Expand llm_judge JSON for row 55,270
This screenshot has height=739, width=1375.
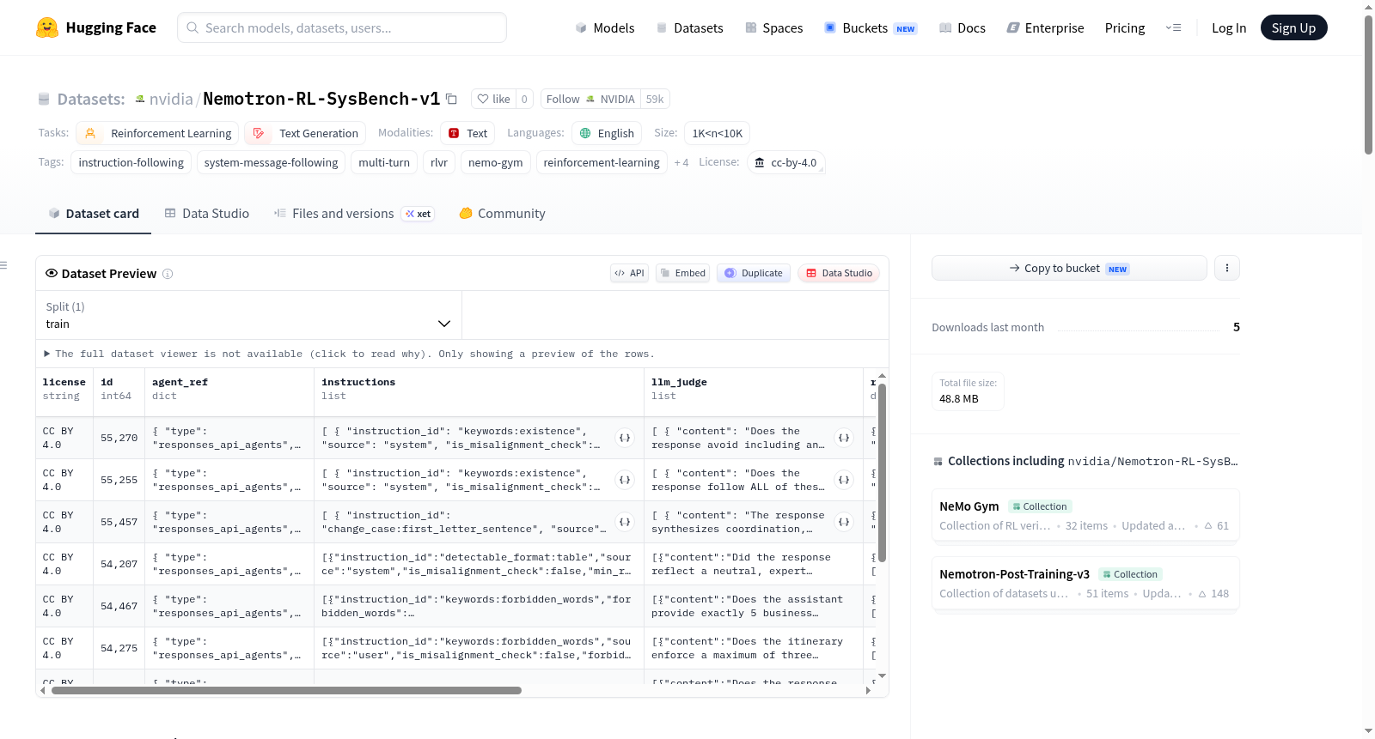[844, 438]
